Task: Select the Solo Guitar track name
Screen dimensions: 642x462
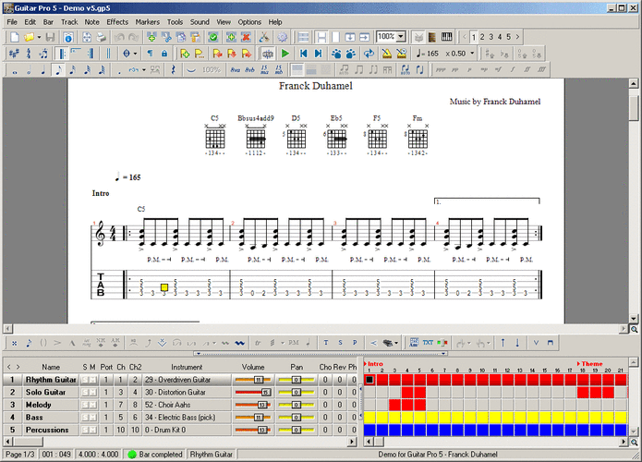Action: [45, 393]
